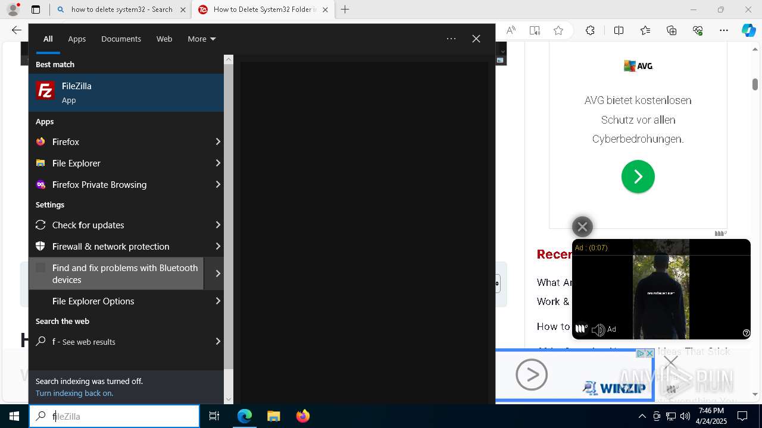
Task: Expand Firefox Private Browsing arrow
Action: pyautogui.click(x=217, y=184)
